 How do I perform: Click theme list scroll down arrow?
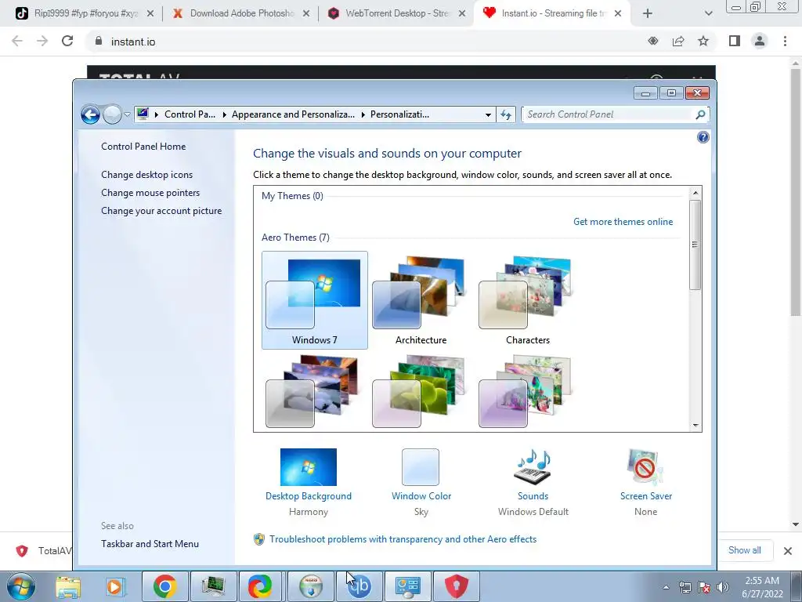[695, 426]
